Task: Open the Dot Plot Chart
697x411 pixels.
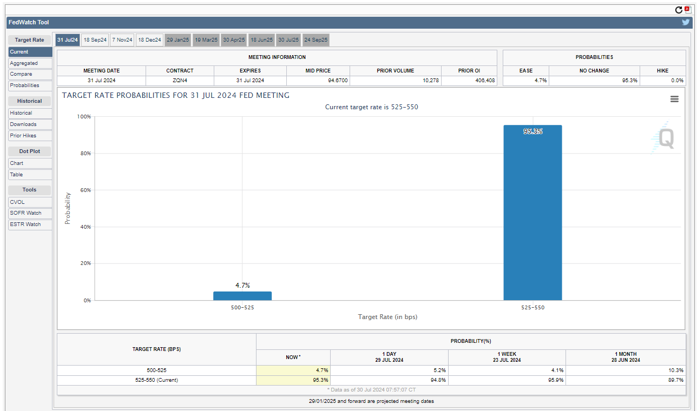Action: [x=30, y=163]
